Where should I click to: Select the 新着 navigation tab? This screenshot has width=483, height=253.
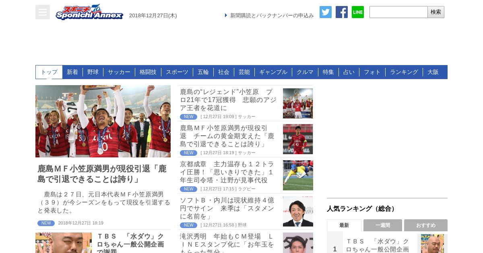point(72,72)
